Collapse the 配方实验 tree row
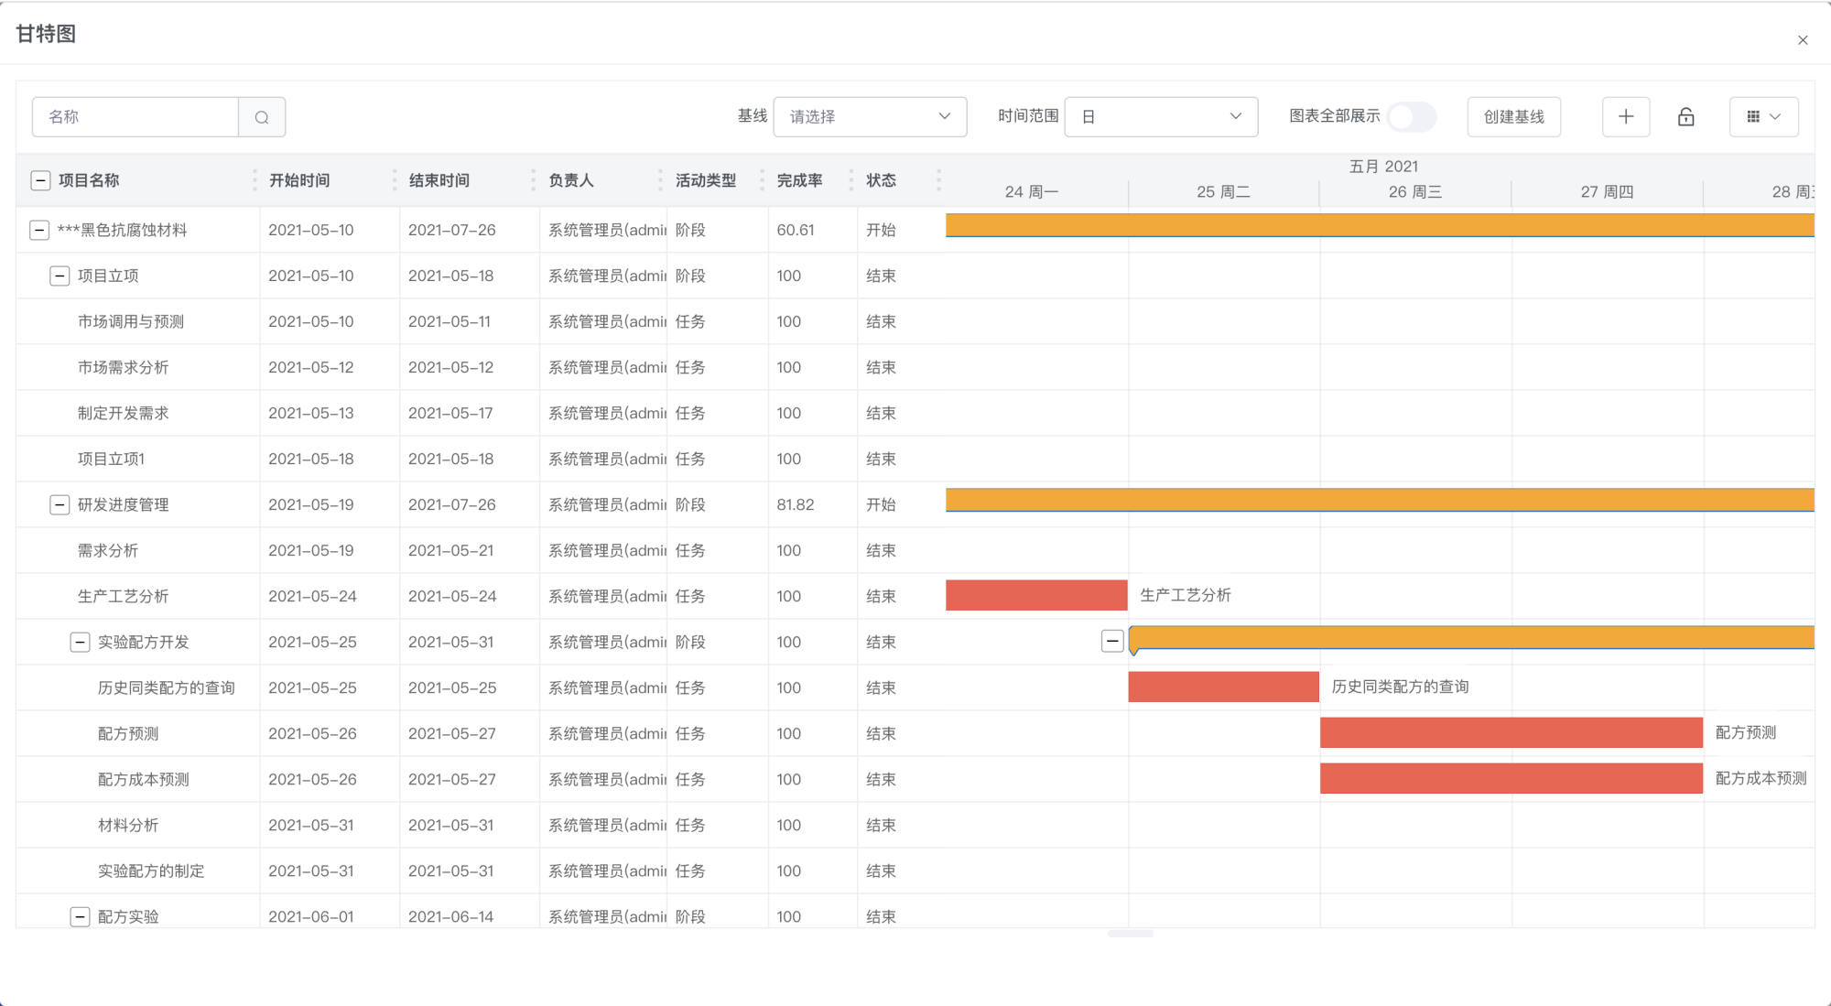This screenshot has width=1831, height=1006. tap(80, 916)
